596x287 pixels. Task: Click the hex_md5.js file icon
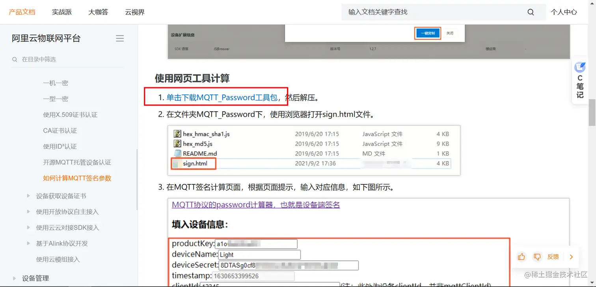pyautogui.click(x=177, y=143)
